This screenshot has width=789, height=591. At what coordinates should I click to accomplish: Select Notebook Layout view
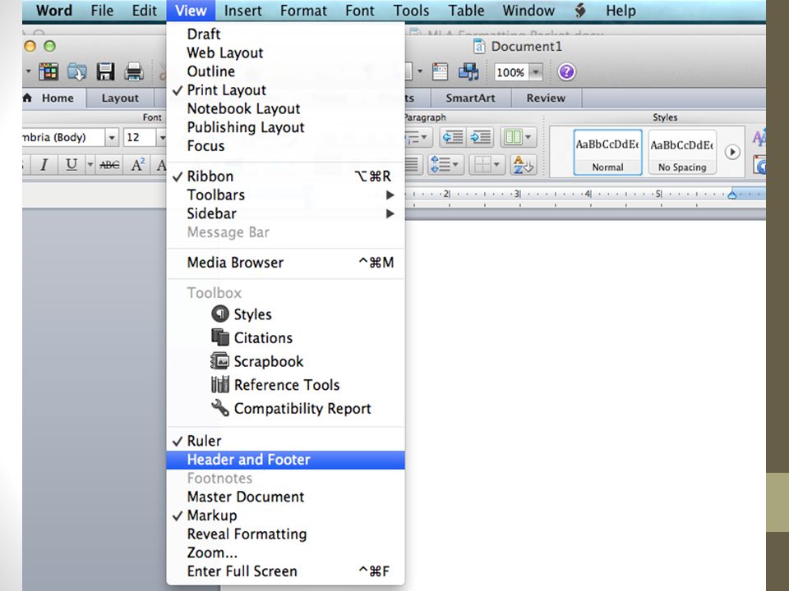(x=285, y=108)
